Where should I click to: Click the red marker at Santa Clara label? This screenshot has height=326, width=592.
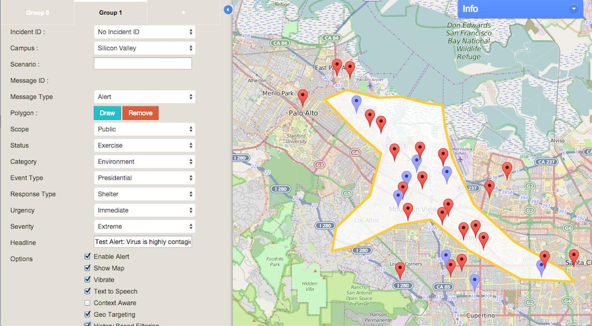tap(573, 258)
